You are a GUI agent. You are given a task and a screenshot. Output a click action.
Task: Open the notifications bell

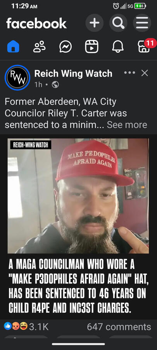point(118,47)
